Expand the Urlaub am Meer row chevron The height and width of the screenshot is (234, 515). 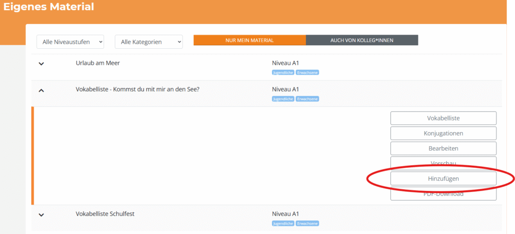tap(41, 64)
